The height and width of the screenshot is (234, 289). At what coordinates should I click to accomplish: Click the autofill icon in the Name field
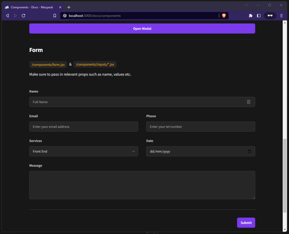click(248, 102)
